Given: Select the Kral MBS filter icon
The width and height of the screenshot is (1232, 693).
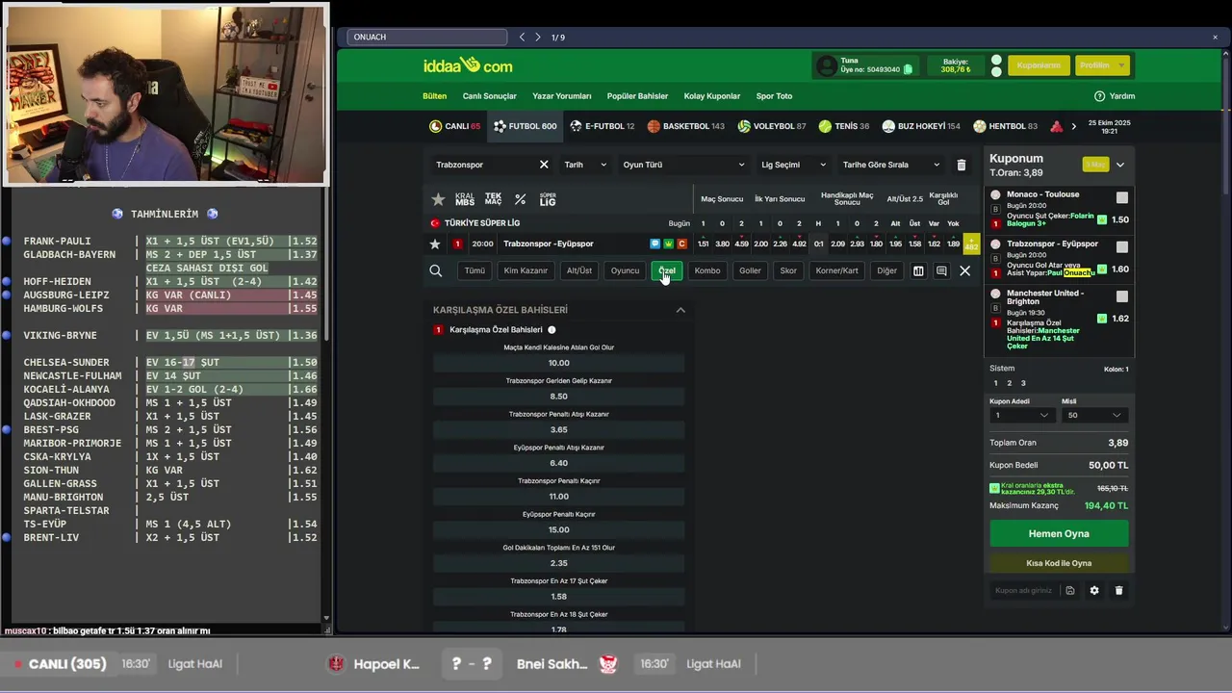Looking at the screenshot, I should (x=465, y=199).
